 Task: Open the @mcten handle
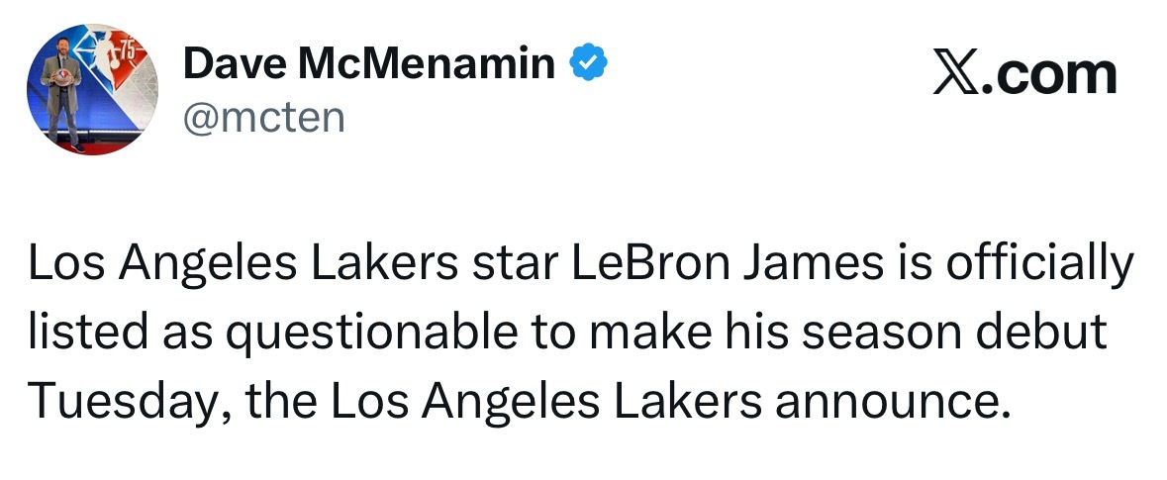263,118
